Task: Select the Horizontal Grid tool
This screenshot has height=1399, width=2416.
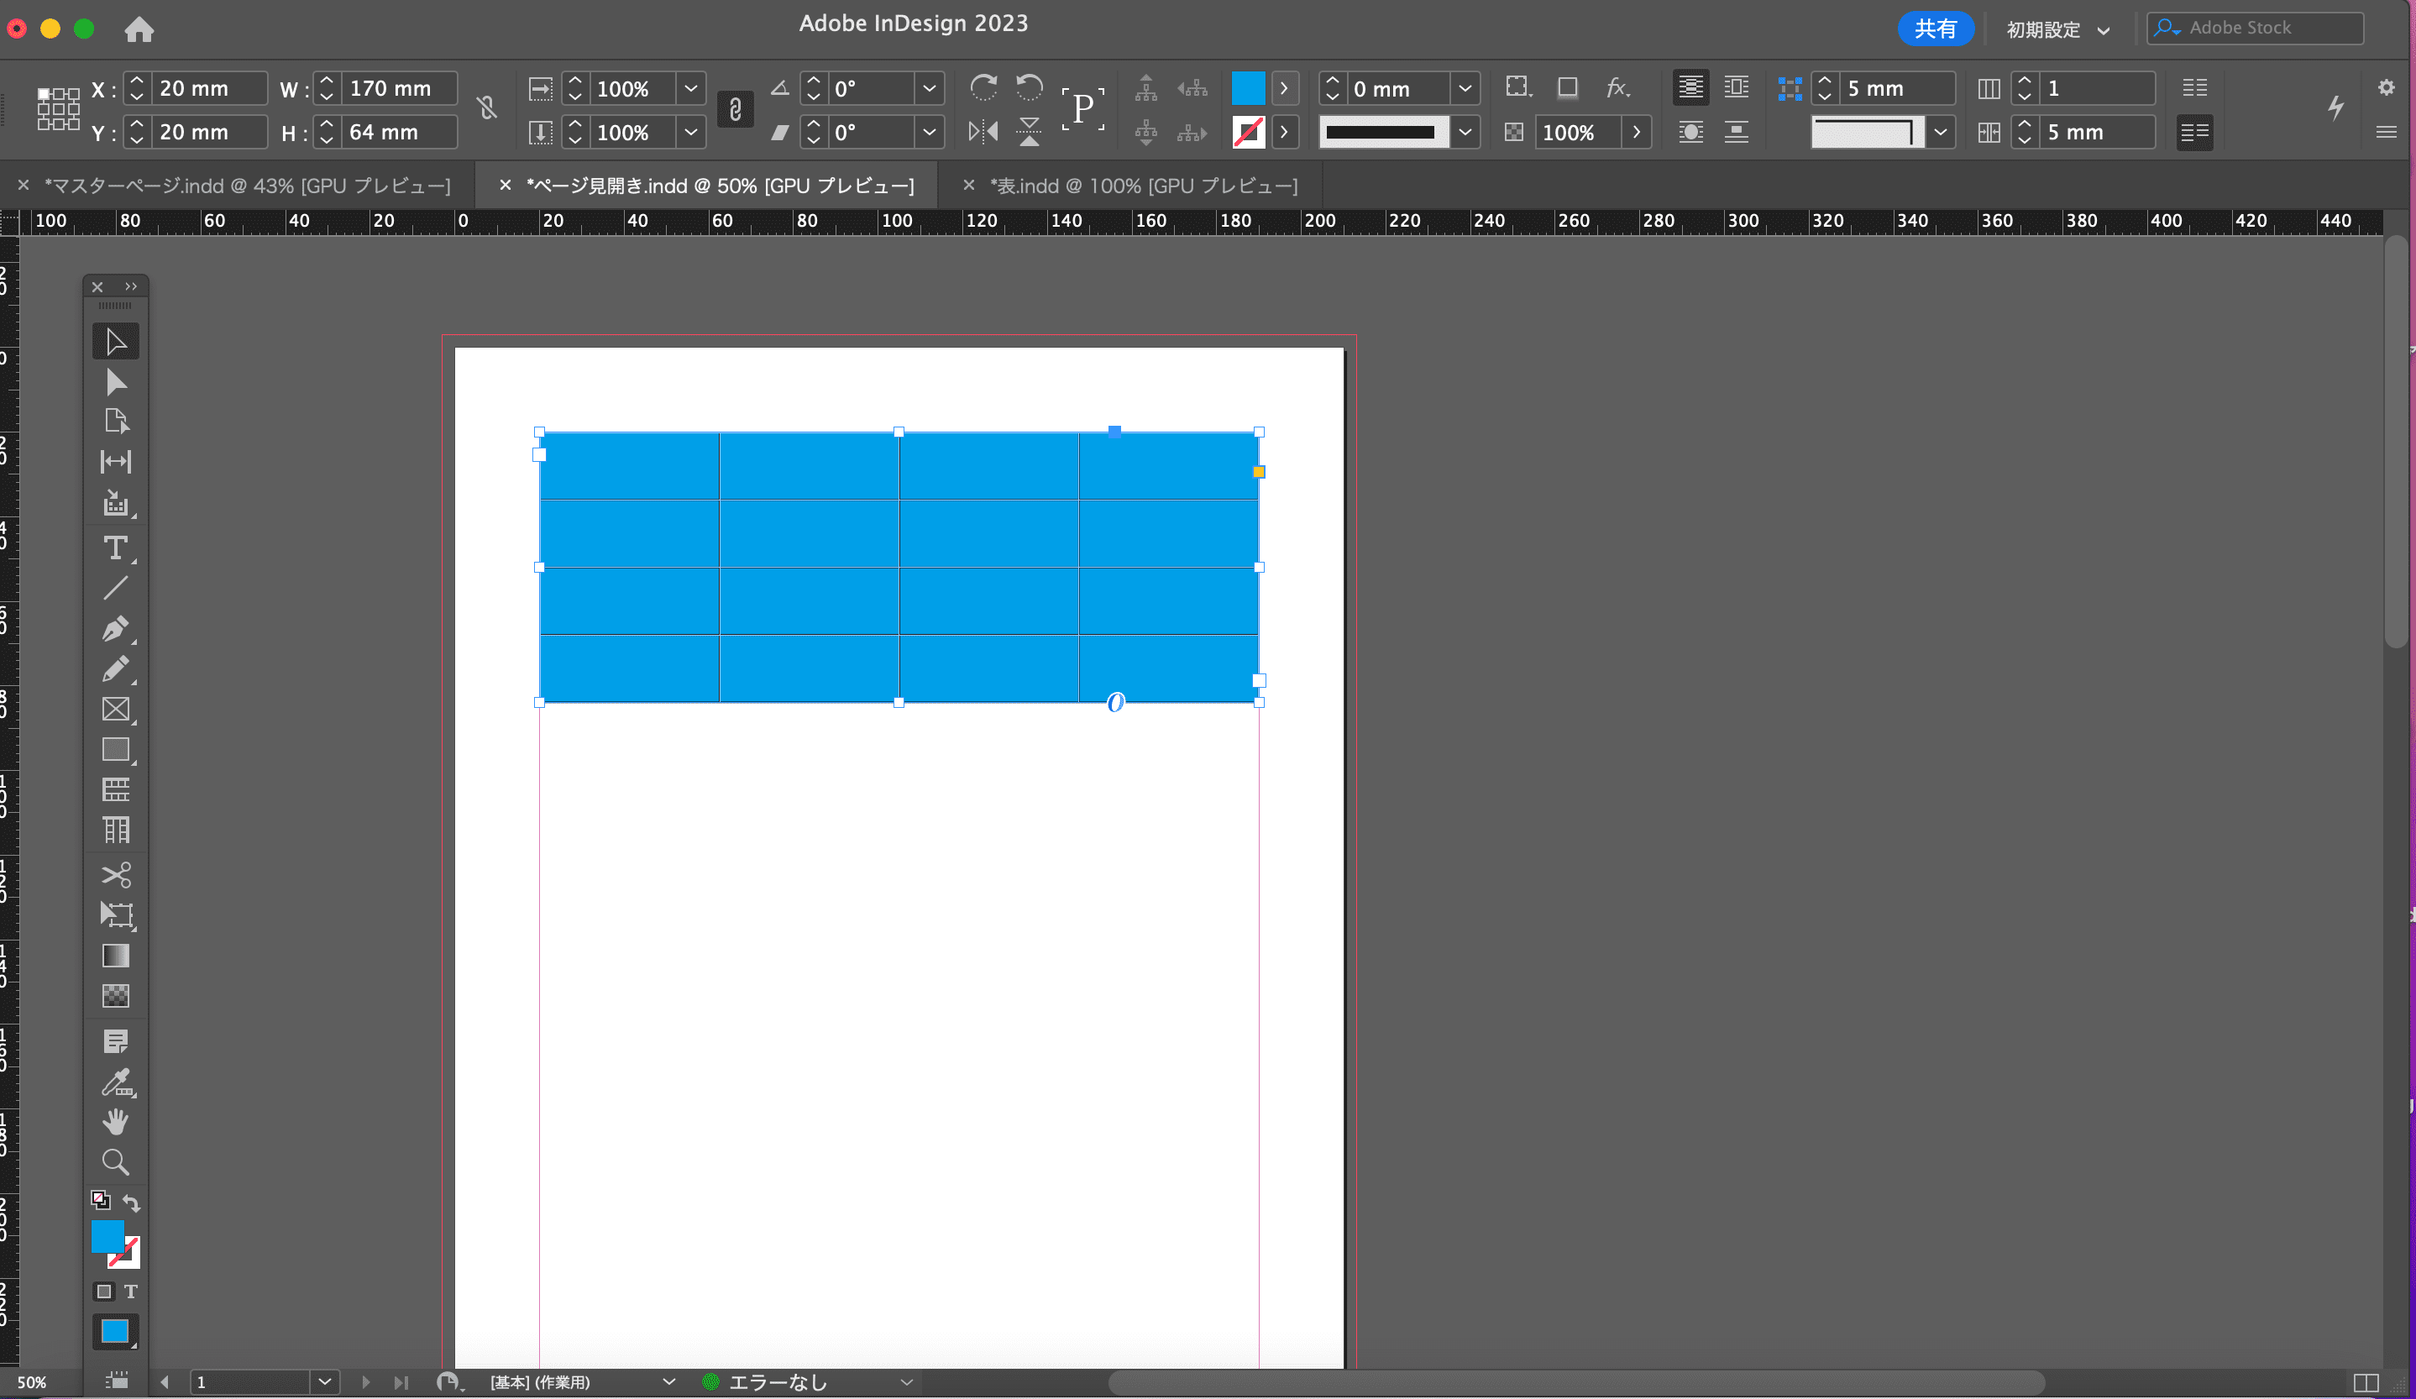Action: point(116,790)
